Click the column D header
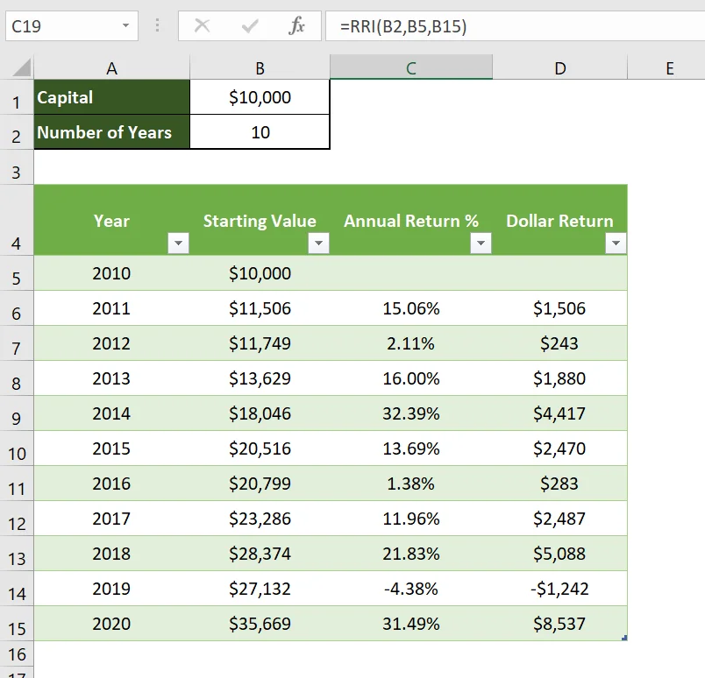 [x=560, y=66]
